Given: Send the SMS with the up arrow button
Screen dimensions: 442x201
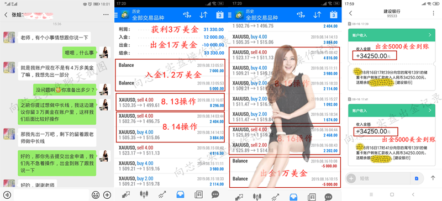Looking at the screenshot, I should point(433,178).
